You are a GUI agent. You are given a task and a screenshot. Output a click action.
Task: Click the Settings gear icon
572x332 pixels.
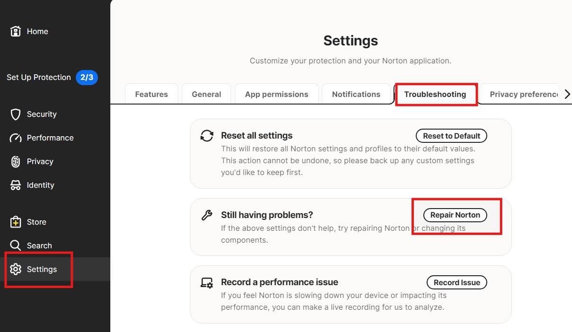tap(16, 269)
